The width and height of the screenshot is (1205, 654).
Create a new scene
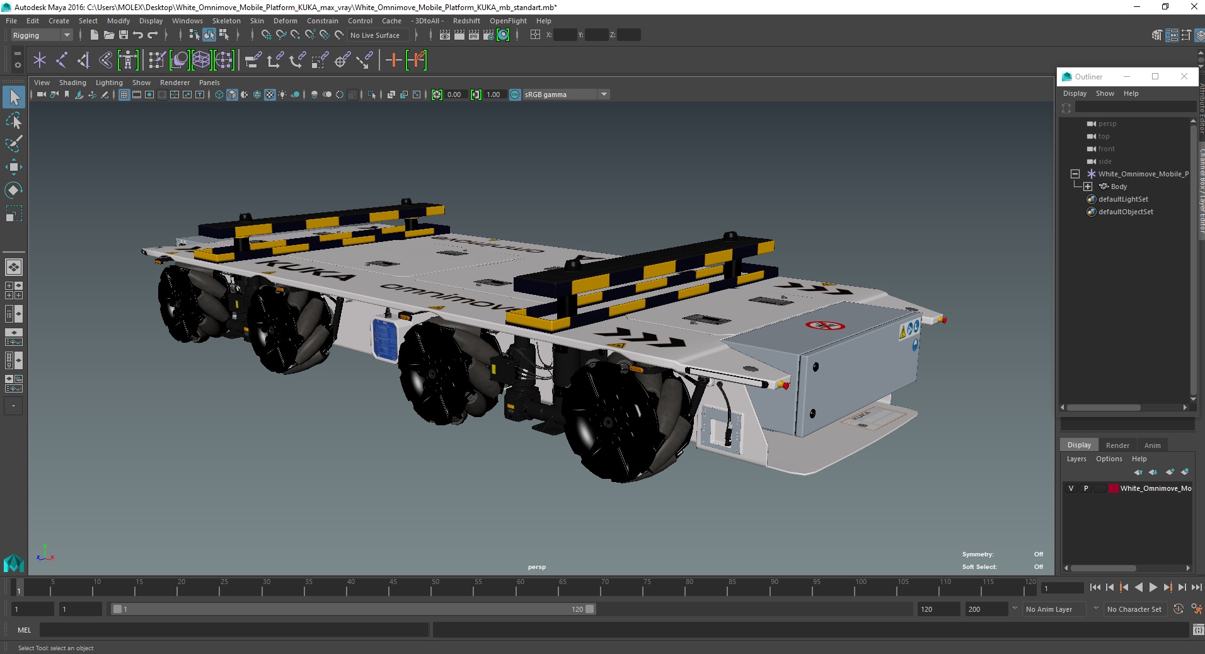[x=94, y=35]
